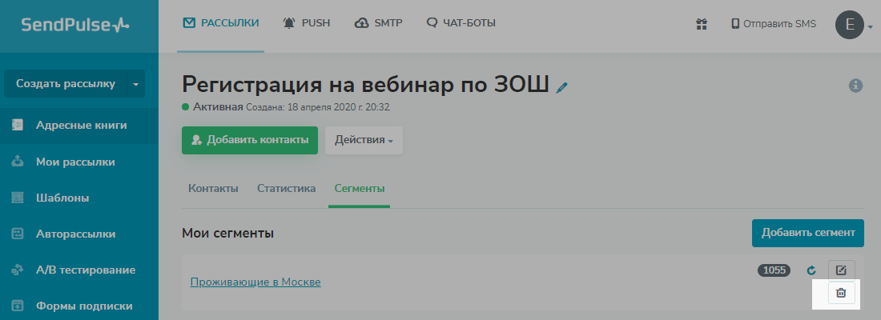Open ЧАТ-БОТЫ top menu
The width and height of the screenshot is (881, 320).
coord(461,23)
